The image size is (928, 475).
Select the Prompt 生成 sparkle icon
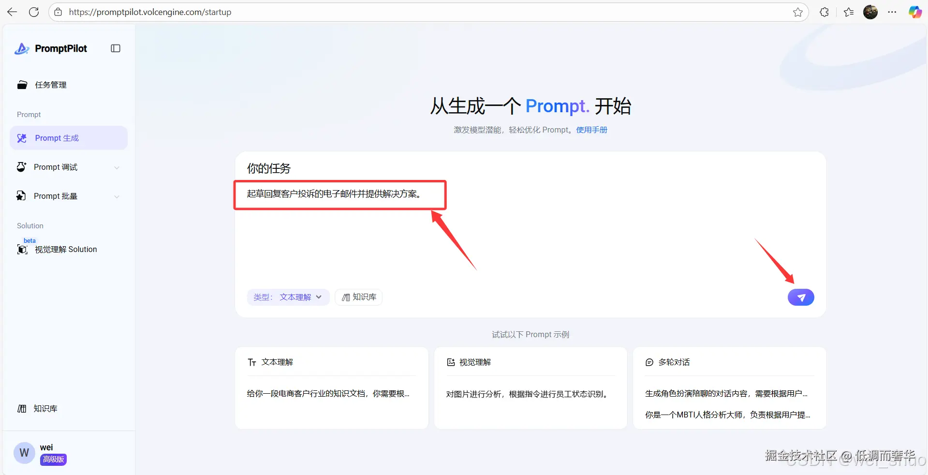click(22, 138)
